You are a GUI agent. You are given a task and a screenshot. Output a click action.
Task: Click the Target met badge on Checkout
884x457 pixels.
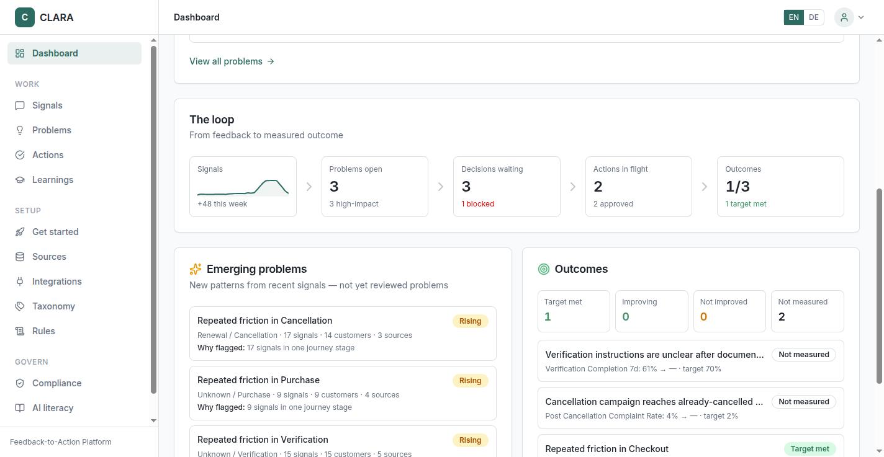pos(810,449)
